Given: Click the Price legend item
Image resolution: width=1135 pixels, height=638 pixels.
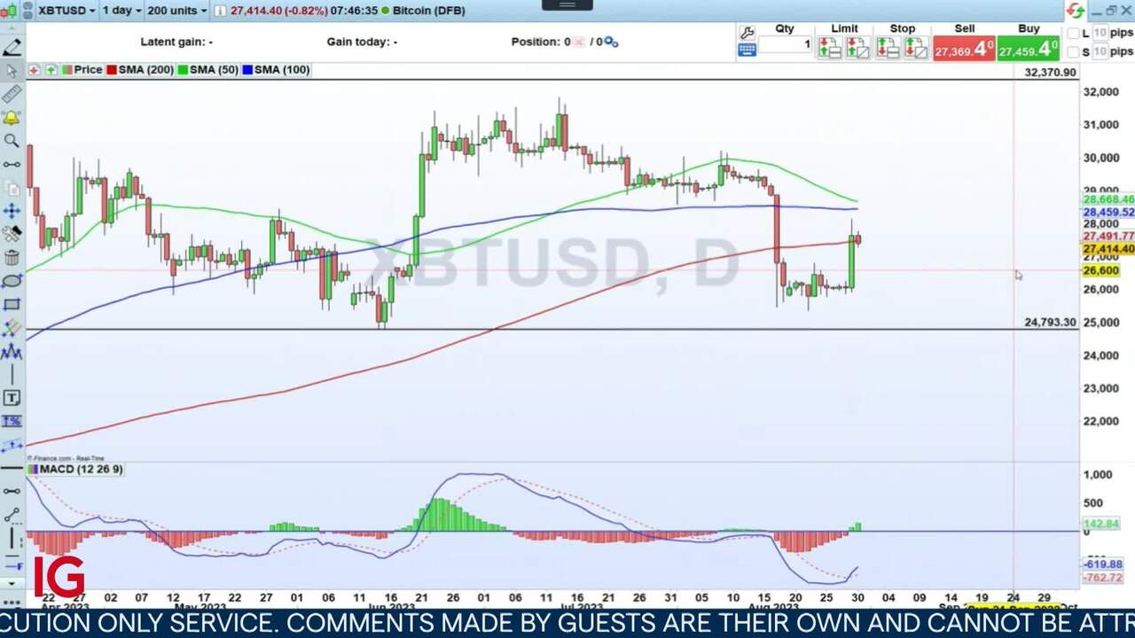Looking at the screenshot, I should [88, 70].
